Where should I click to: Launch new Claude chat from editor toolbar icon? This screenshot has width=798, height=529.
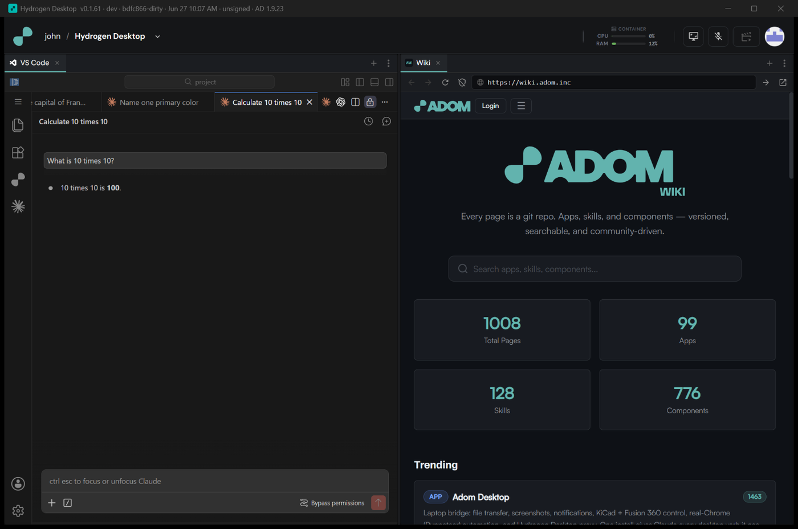tap(326, 102)
